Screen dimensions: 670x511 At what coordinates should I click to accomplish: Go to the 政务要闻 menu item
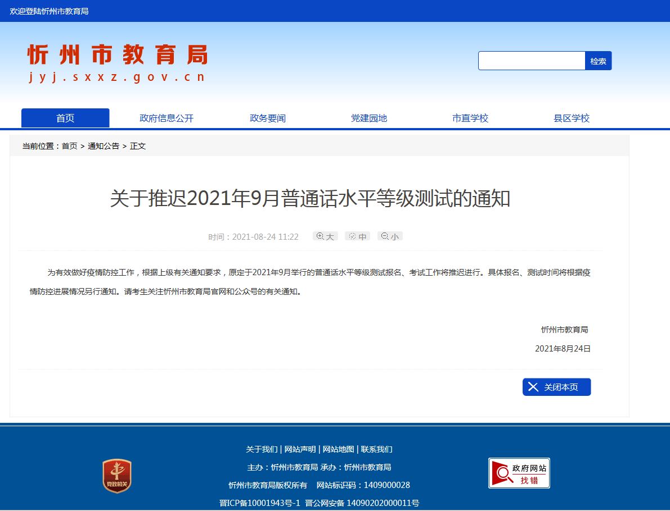click(268, 118)
